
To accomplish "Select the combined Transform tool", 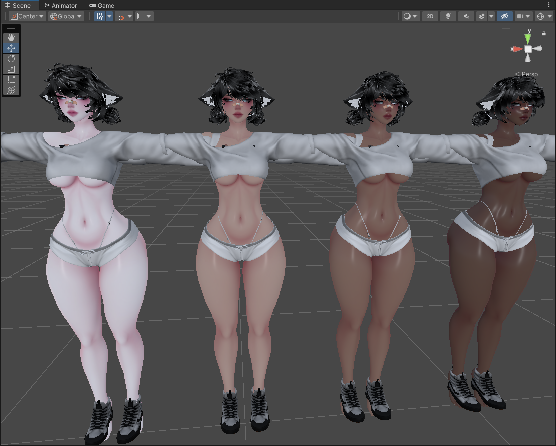I will coord(11,90).
